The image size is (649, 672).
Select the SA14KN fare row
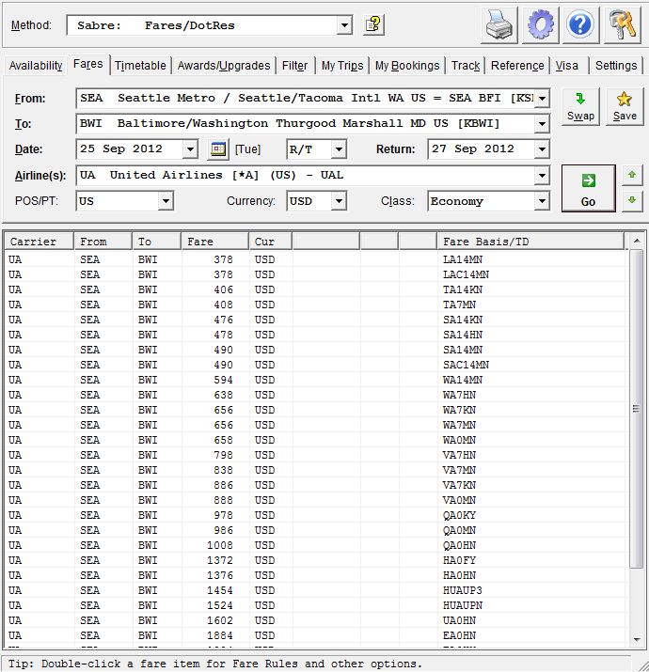(315, 320)
